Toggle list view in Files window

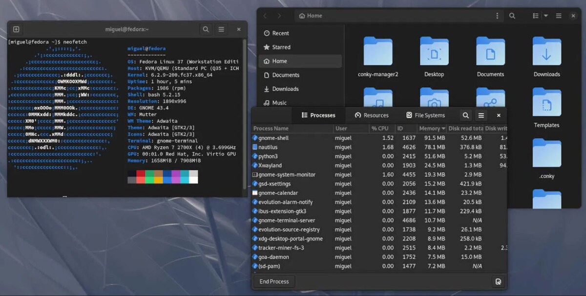coord(536,16)
